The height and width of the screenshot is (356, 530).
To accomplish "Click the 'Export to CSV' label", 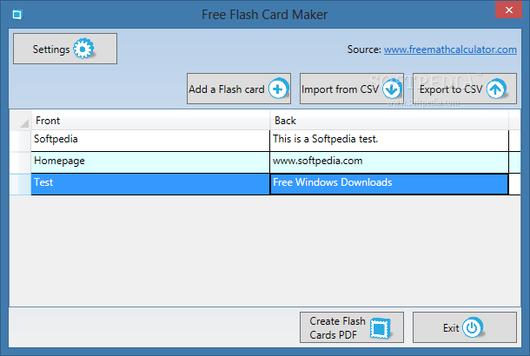I will tap(451, 89).
